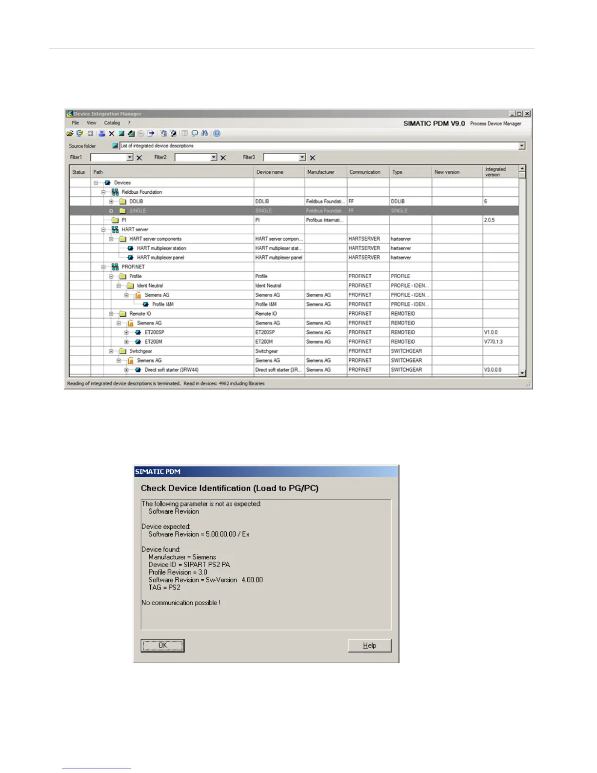This screenshot has width=597, height=773.
Task: Click the Switchgear folder icon
Action: [x=123, y=351]
